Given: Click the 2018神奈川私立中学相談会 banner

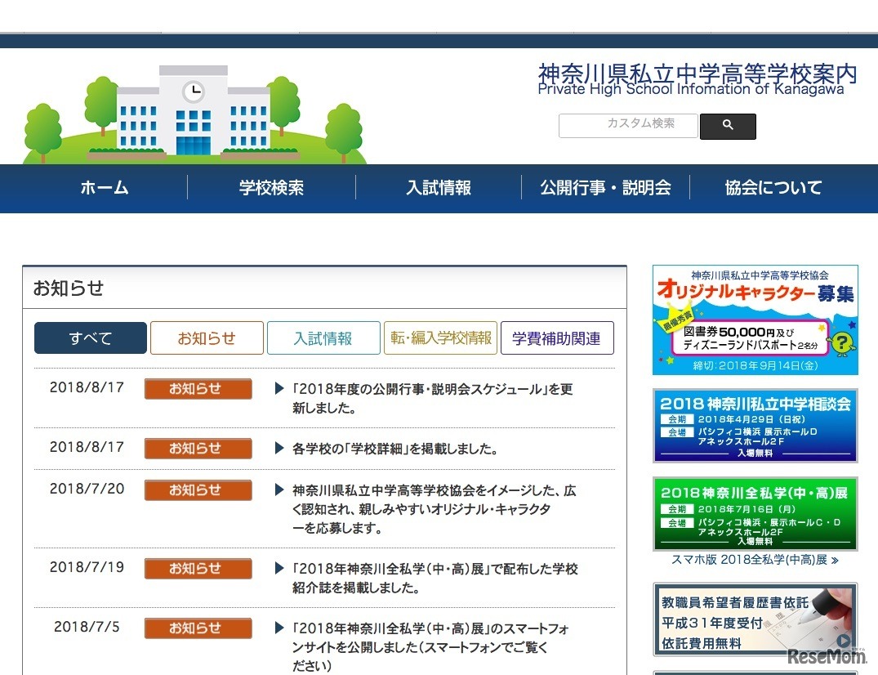Looking at the screenshot, I should [x=755, y=425].
